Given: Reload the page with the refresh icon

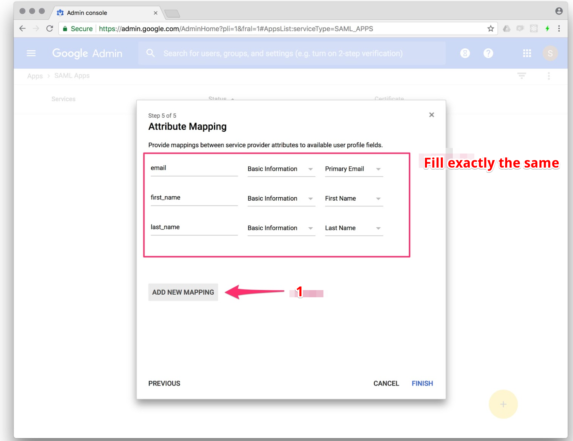Looking at the screenshot, I should 50,29.
